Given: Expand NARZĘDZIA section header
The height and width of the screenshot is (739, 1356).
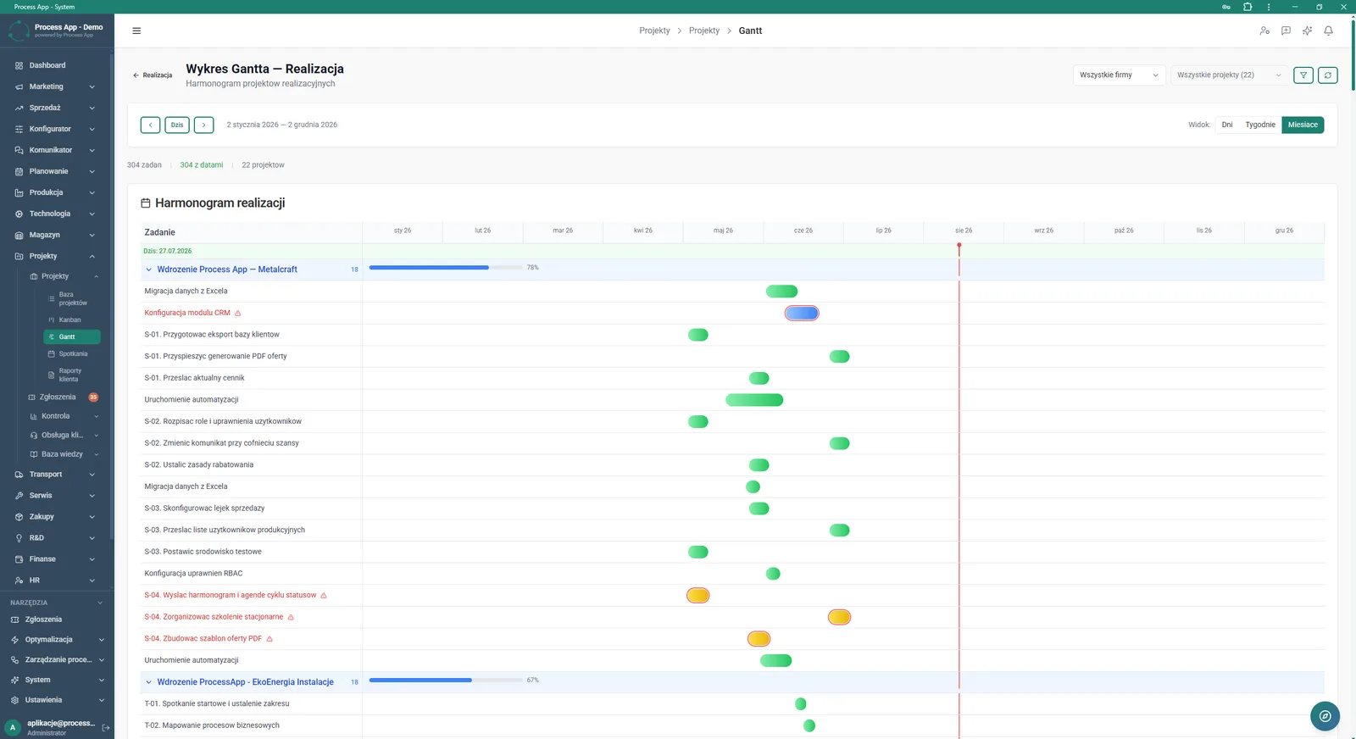Looking at the screenshot, I should tap(56, 603).
